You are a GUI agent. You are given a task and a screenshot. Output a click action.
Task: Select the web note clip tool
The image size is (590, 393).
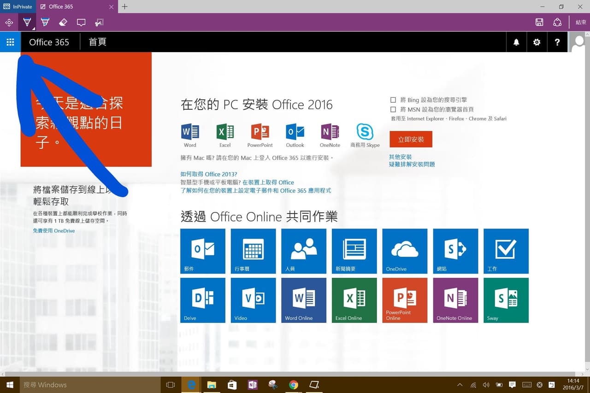99,22
